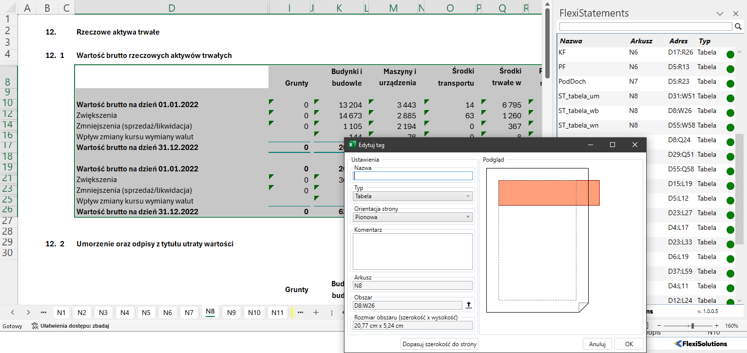This screenshot has height=353, width=747.
Task: Click the Dopasuj szerokość do strony button
Action: [440, 344]
